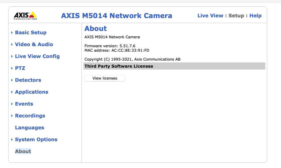Open the Events menu item

tap(24, 104)
